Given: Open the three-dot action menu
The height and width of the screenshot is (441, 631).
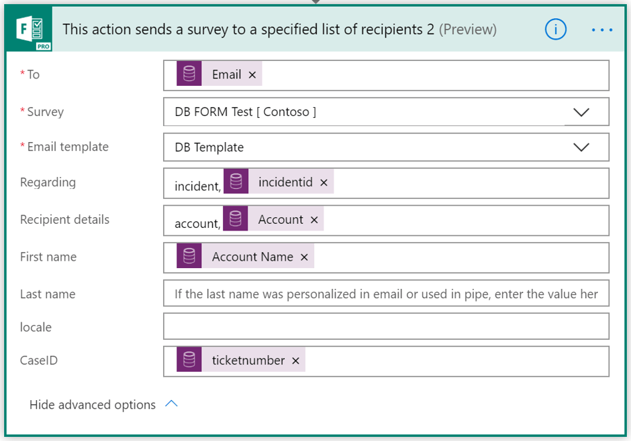Looking at the screenshot, I should [x=602, y=29].
